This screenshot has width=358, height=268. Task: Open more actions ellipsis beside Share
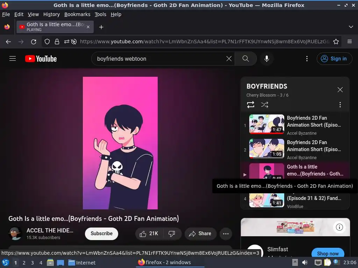[x=226, y=233]
